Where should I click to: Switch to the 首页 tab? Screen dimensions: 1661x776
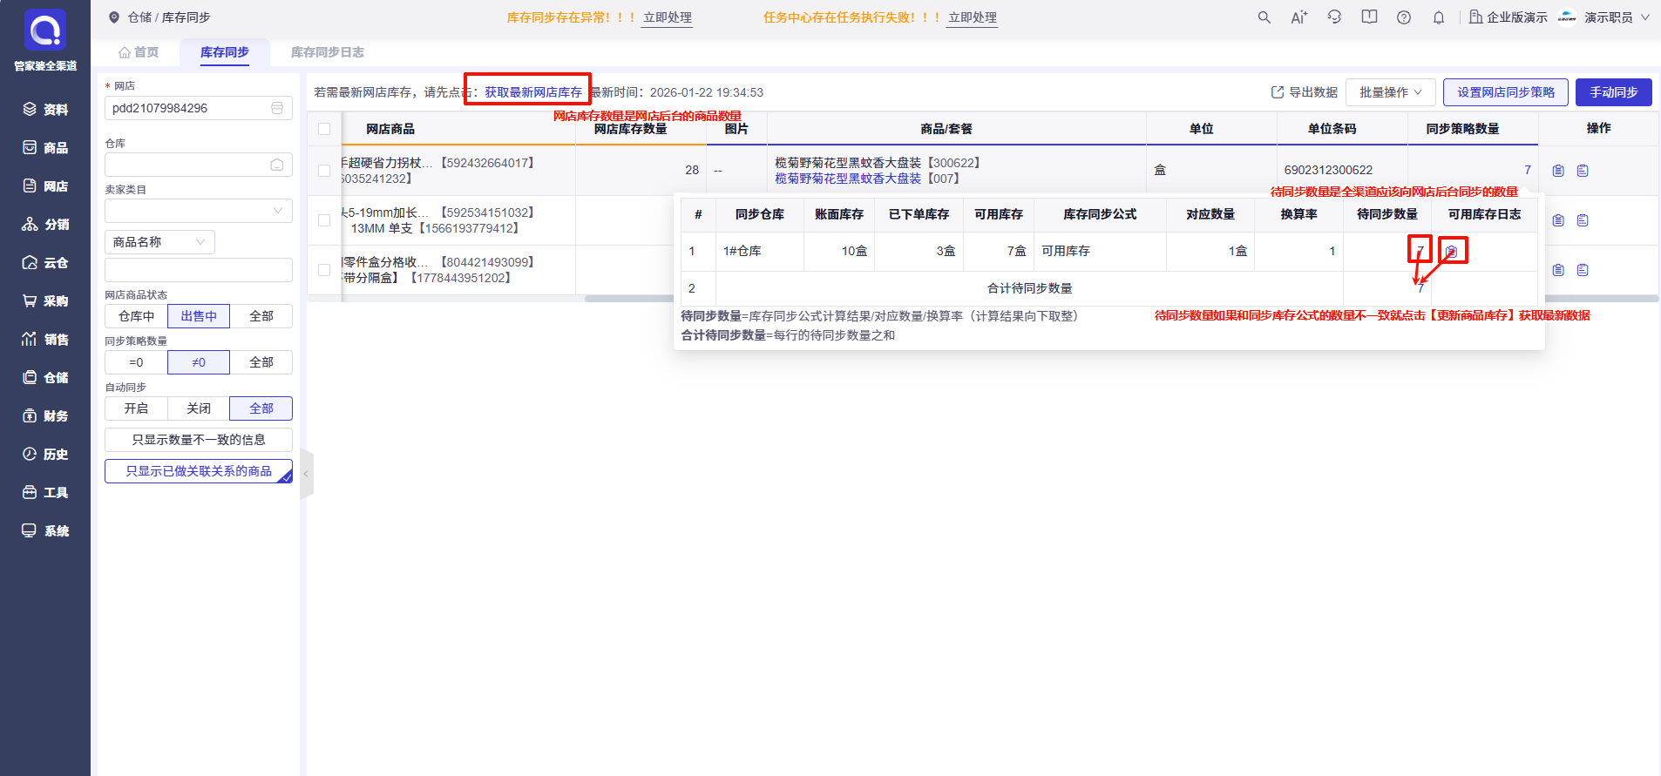click(x=139, y=52)
